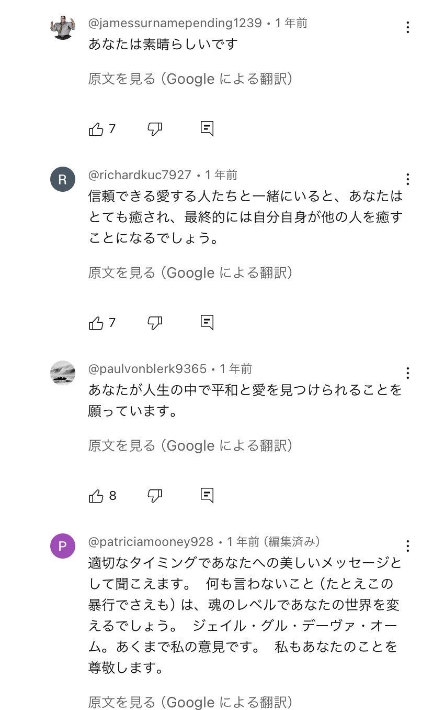Open options menu for @jamessurnamepending1239 comment
433x710 pixels.
click(407, 28)
